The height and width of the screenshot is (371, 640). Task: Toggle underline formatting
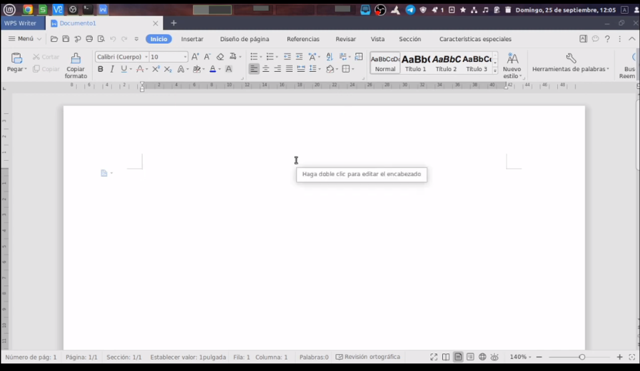point(124,69)
